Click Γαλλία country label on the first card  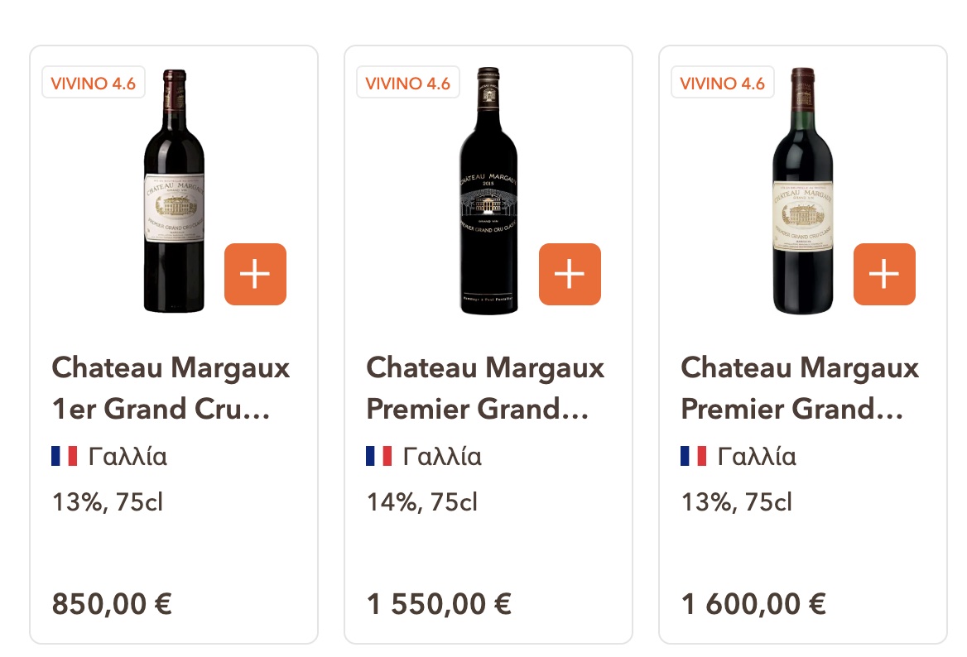(127, 456)
